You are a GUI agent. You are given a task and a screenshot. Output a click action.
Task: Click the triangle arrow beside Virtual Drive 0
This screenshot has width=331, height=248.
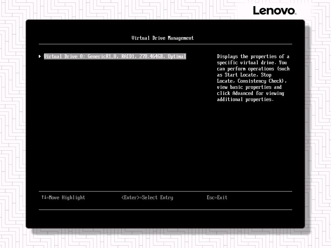coord(40,57)
